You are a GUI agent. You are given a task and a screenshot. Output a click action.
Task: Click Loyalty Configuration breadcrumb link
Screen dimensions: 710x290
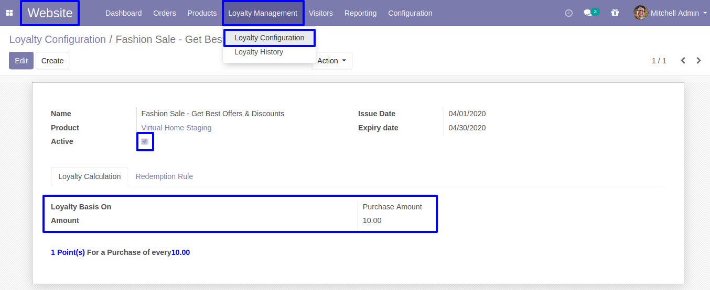pyautogui.click(x=57, y=39)
